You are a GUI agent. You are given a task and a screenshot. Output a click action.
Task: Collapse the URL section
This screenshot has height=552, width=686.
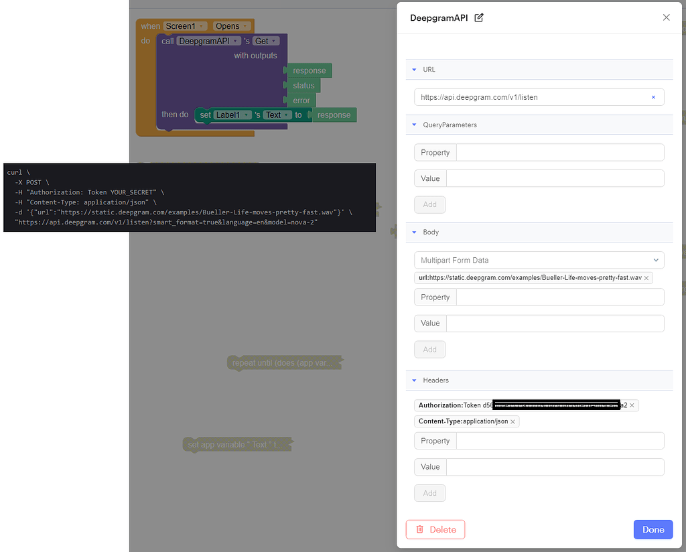click(x=414, y=69)
